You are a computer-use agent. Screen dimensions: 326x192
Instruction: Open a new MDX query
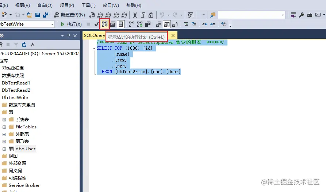point(100,15)
